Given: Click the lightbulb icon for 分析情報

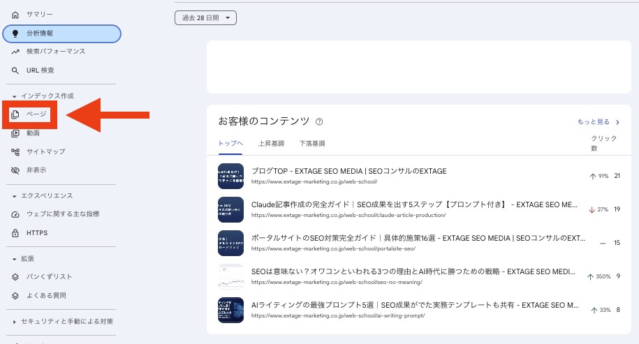Looking at the screenshot, I should [15, 33].
